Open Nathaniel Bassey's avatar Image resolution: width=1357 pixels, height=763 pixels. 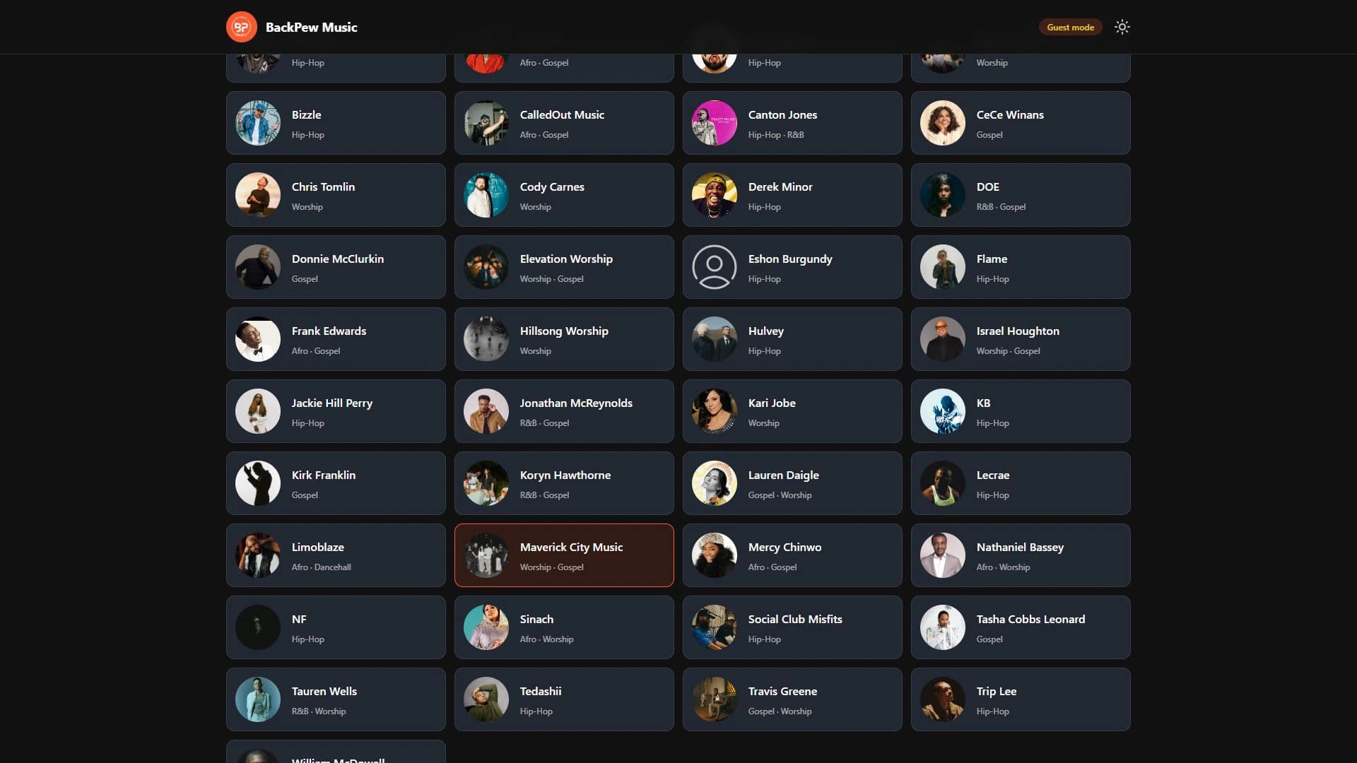point(943,555)
